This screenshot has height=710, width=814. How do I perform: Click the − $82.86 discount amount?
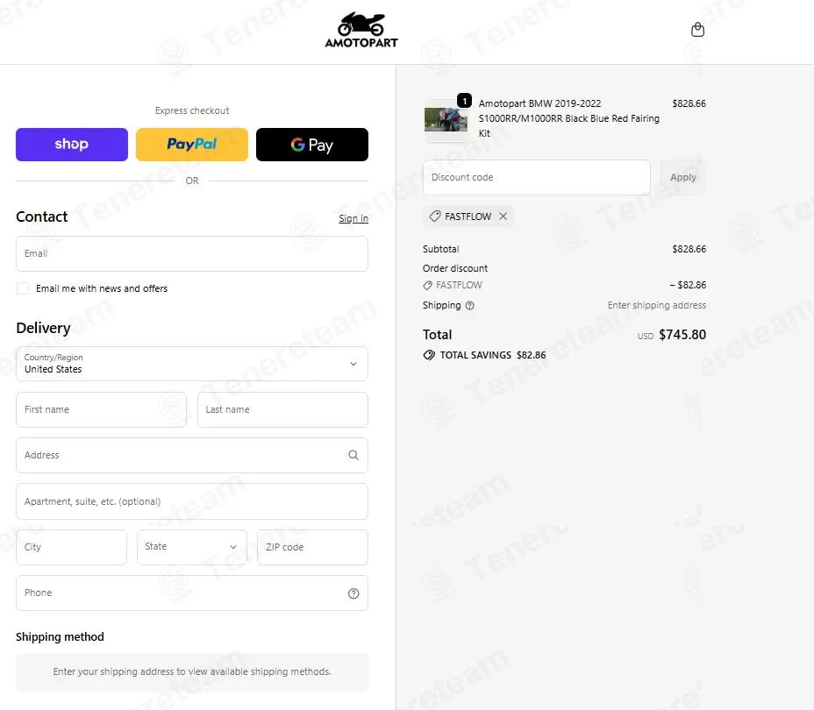[688, 285]
